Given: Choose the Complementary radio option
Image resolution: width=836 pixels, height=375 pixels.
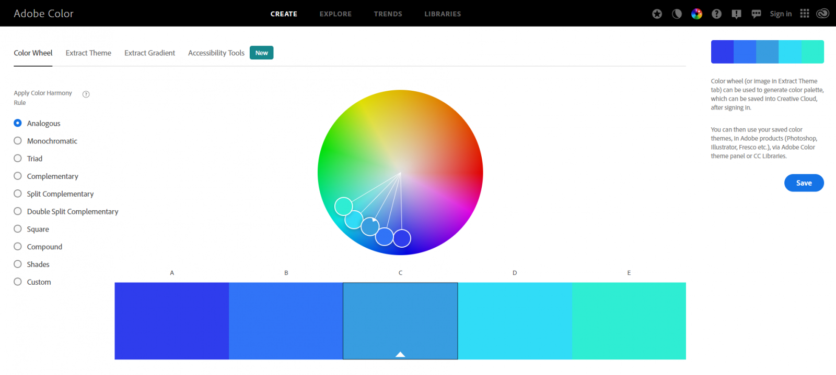Looking at the screenshot, I should [x=18, y=176].
